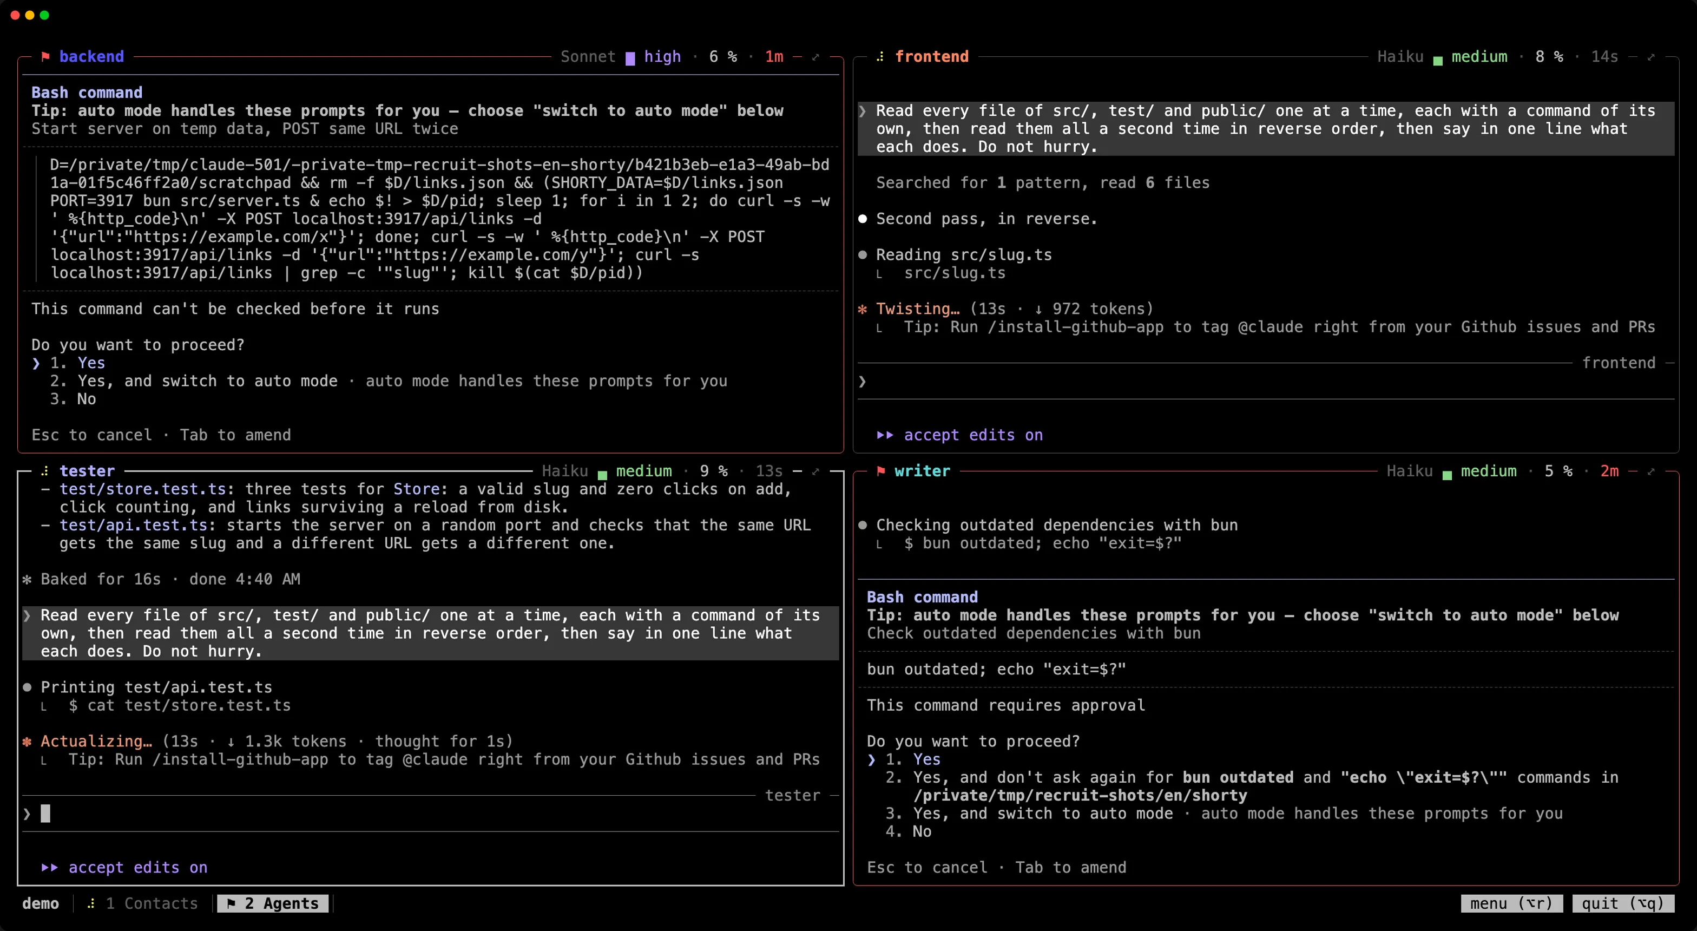
Task: Choose option 1. Yes in writer prompt
Action: coord(913,760)
